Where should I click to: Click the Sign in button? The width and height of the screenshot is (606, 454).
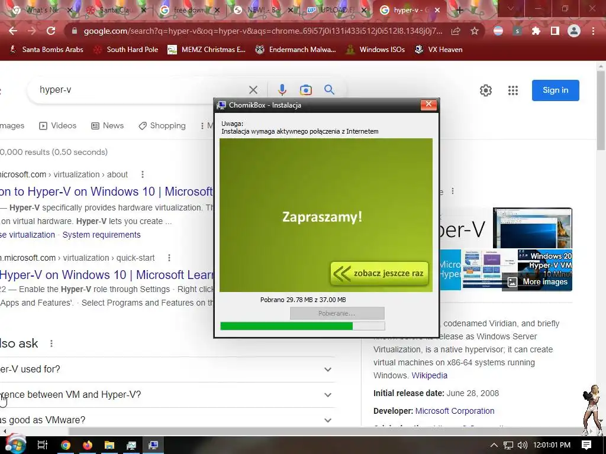(x=555, y=90)
